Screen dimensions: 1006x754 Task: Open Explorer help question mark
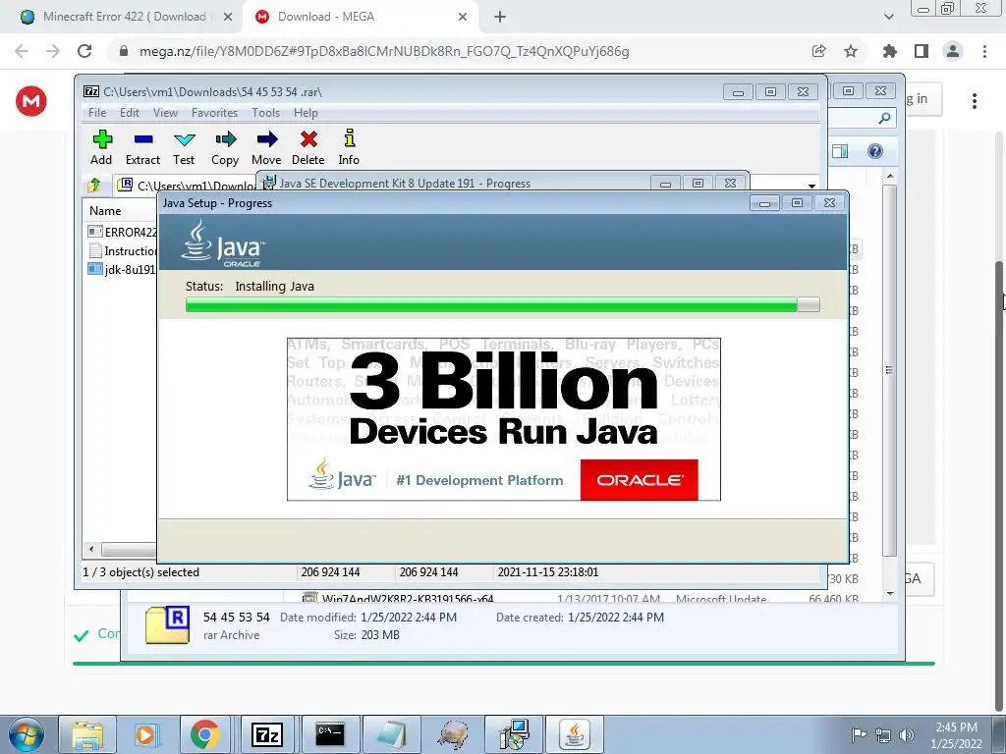click(875, 151)
